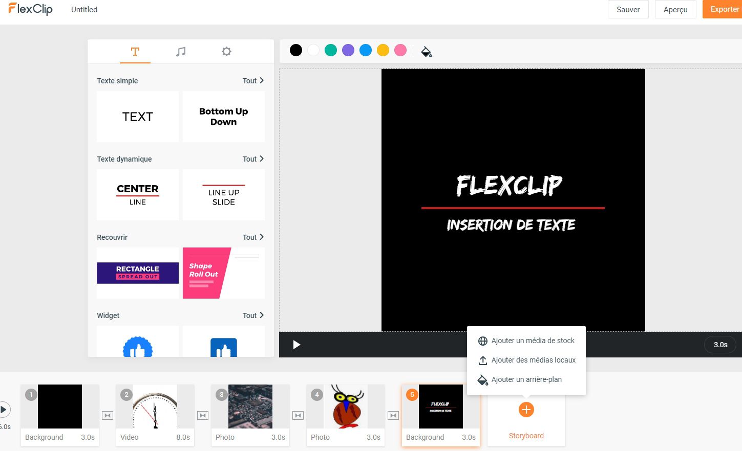Open transition between clips 2 and 3
742x451 pixels.
[203, 415]
